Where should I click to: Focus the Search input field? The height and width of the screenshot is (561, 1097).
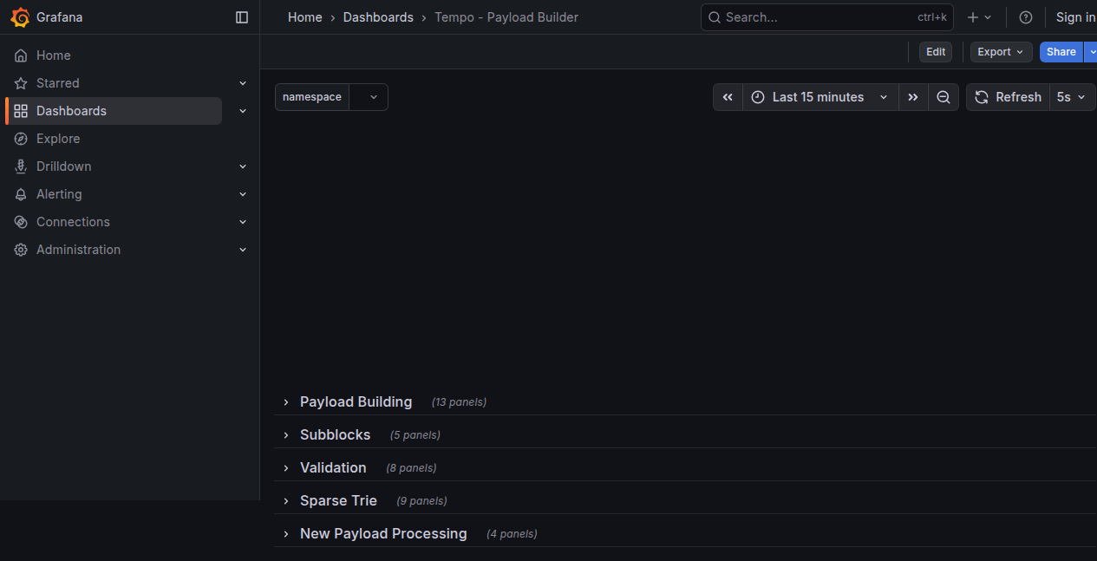tap(827, 17)
